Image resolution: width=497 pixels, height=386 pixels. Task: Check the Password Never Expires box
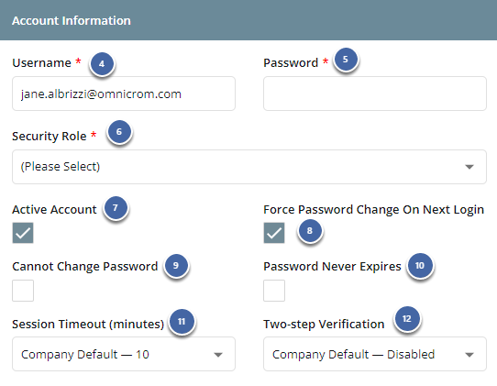(274, 291)
